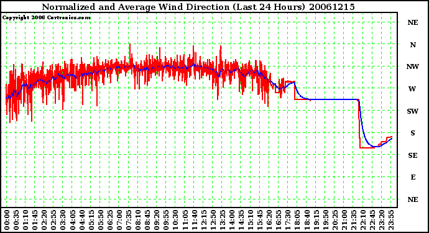Select the 06:25 time axis label
429x233 pixels.
click(110, 220)
